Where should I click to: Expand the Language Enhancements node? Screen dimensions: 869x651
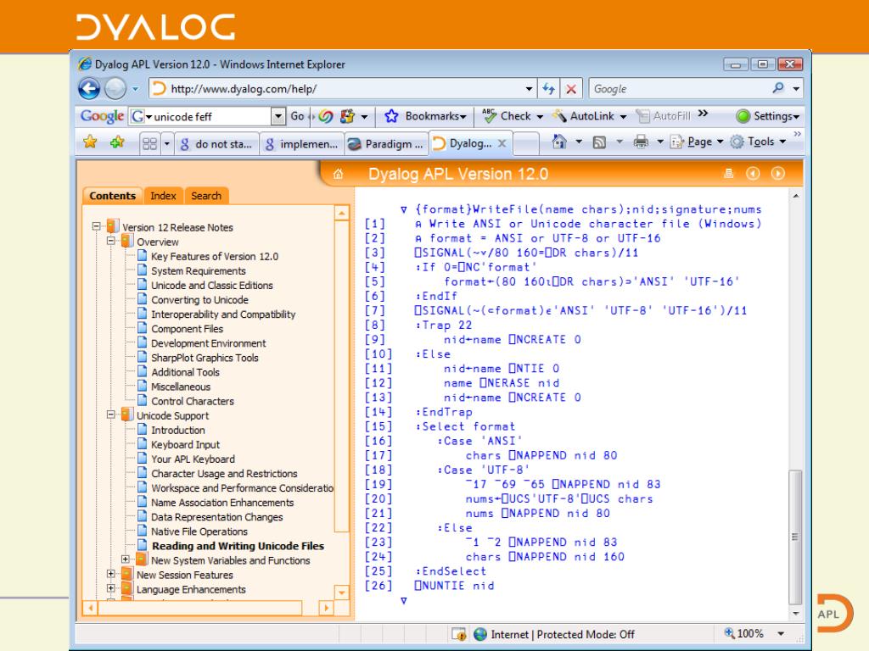111,588
